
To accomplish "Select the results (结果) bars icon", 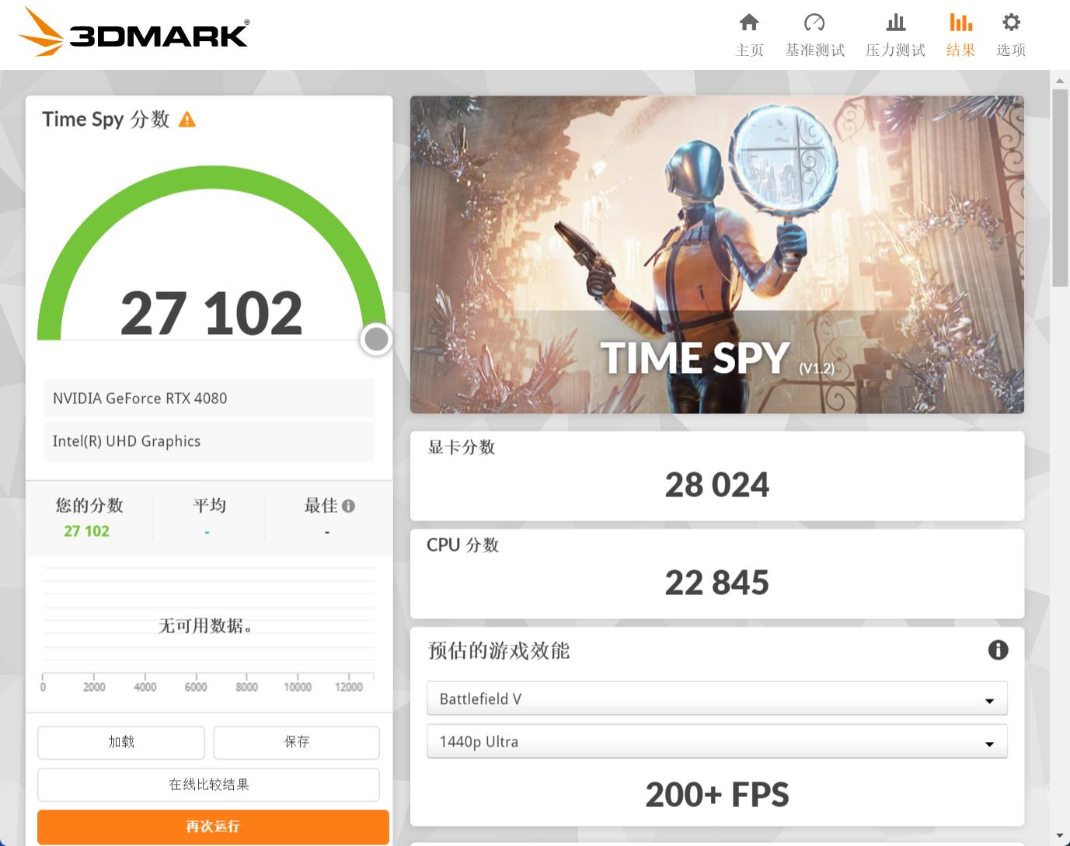I will [x=960, y=23].
